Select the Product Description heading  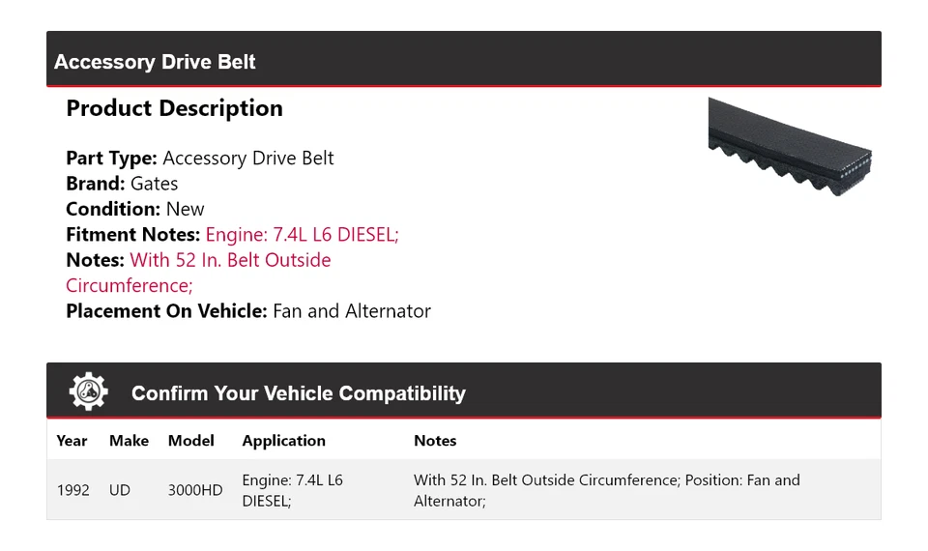(x=174, y=108)
